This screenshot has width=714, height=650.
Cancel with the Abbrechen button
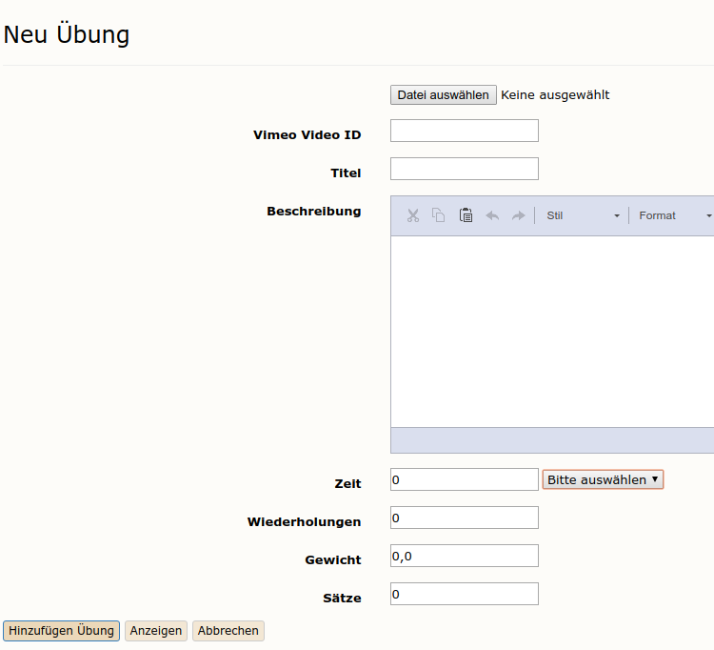click(228, 631)
